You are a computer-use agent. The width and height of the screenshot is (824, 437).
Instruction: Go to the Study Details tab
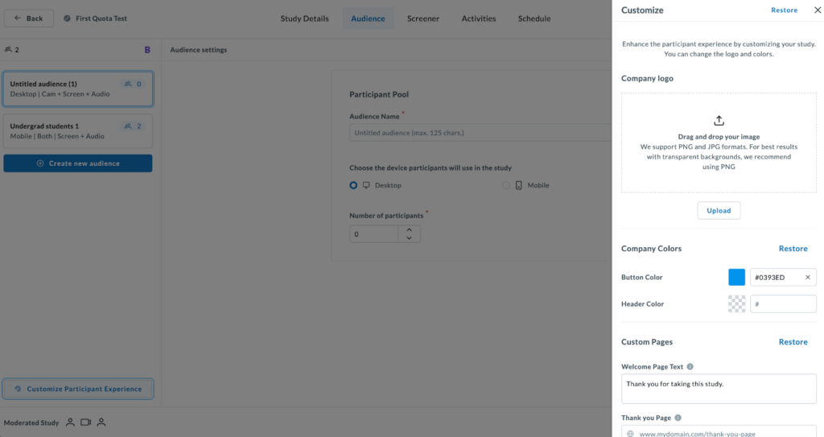click(x=304, y=19)
